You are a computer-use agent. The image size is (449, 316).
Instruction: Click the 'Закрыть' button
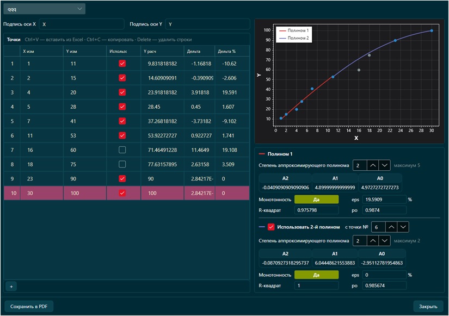[x=428, y=306]
